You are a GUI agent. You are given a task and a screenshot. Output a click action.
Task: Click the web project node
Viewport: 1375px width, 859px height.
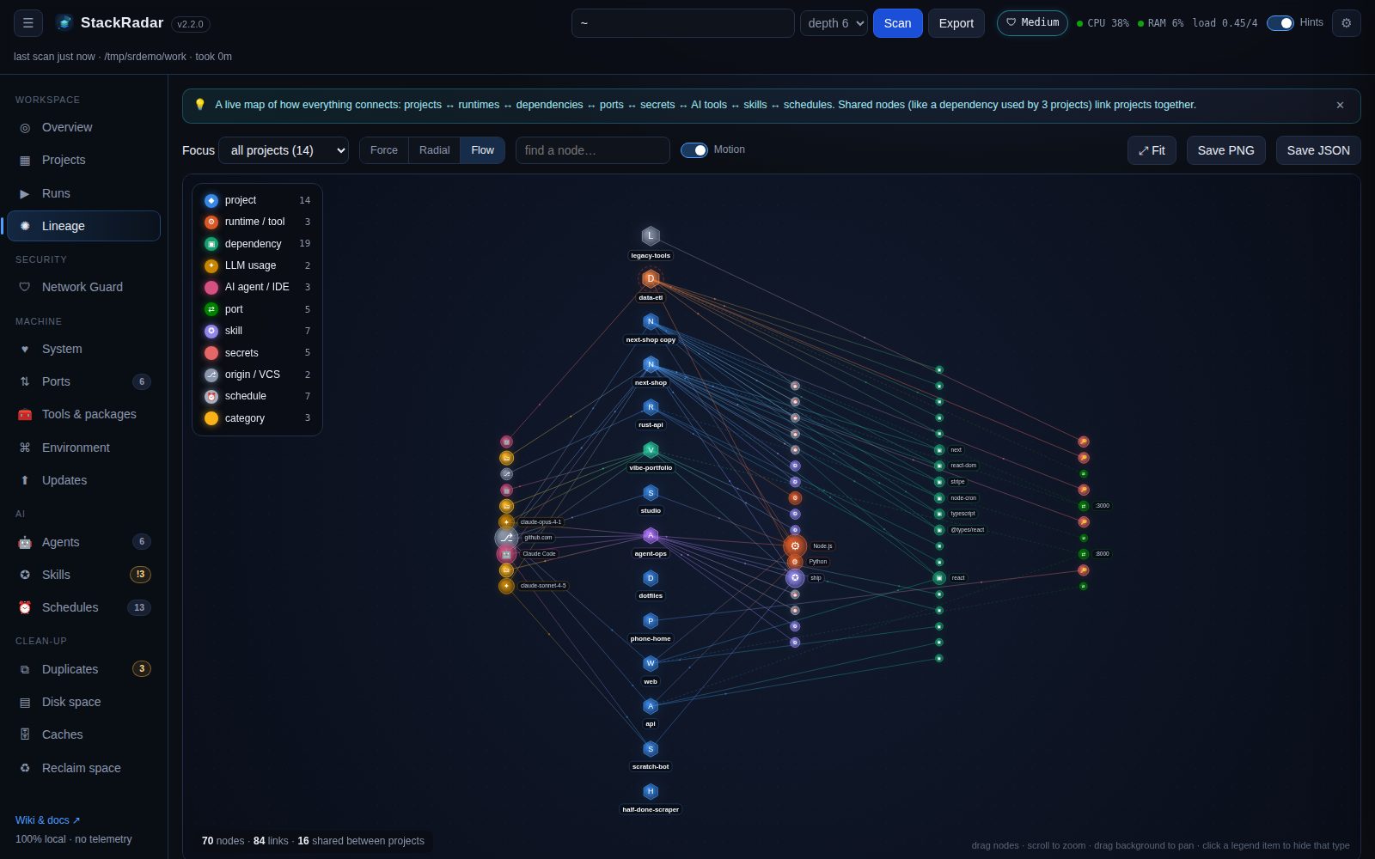pos(651,663)
